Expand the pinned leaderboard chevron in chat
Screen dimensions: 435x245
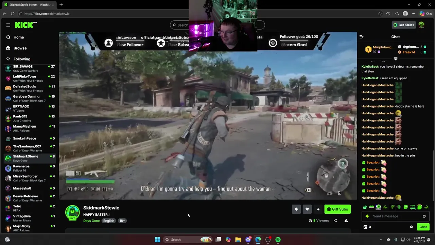point(395,59)
